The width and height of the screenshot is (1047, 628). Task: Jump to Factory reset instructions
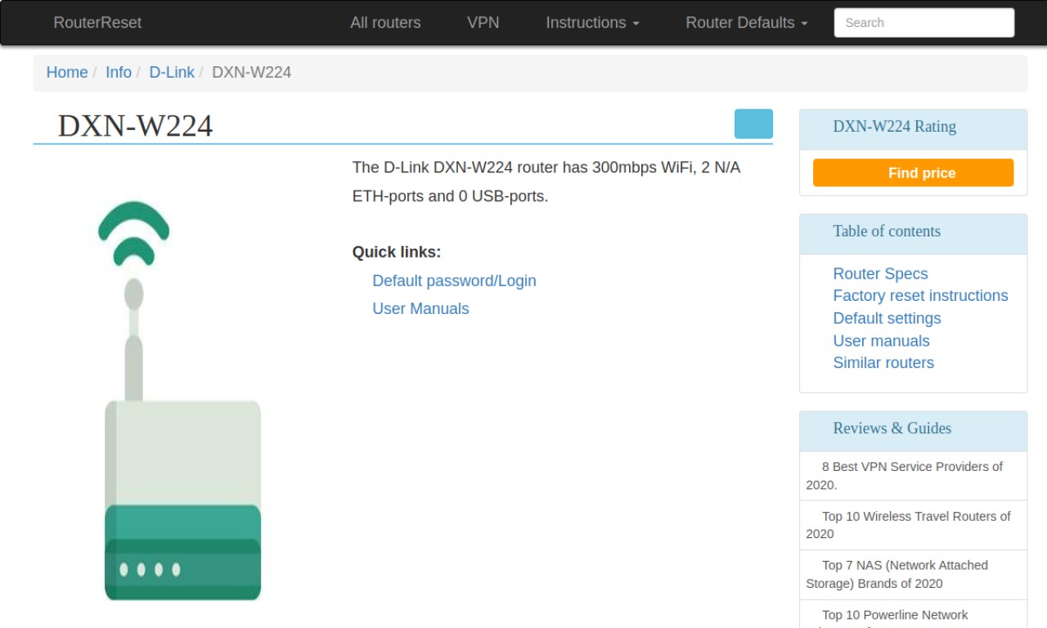point(920,296)
